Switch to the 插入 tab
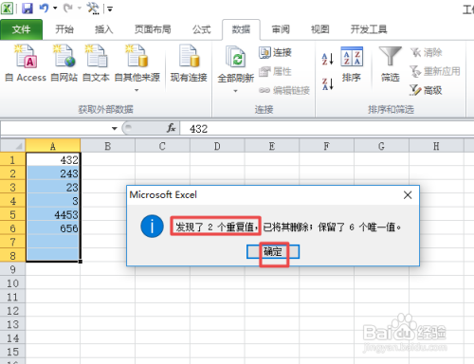Image resolution: width=474 pixels, height=364 pixels. click(x=104, y=29)
